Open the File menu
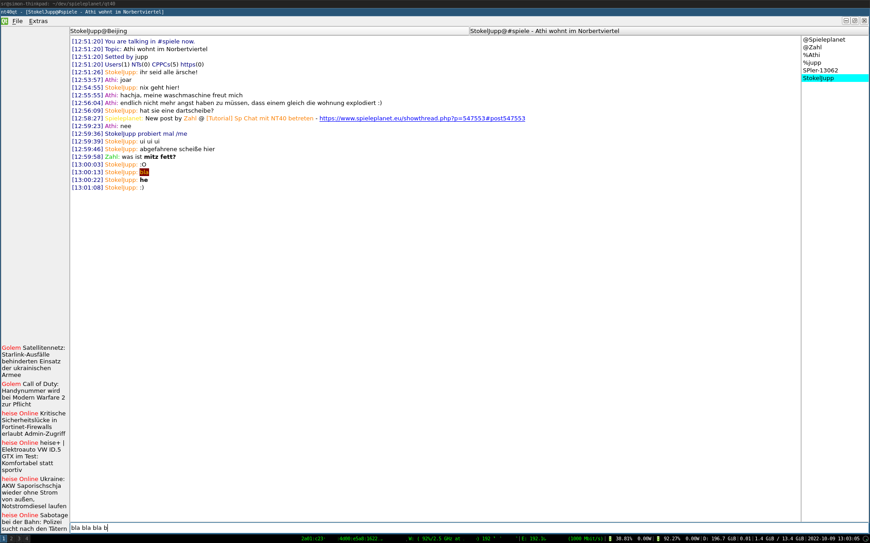The width and height of the screenshot is (870, 543). (x=17, y=21)
